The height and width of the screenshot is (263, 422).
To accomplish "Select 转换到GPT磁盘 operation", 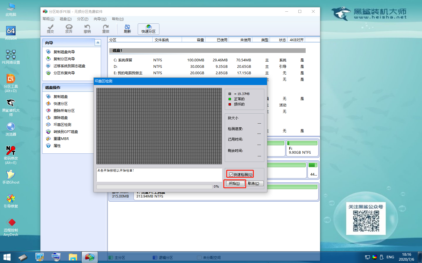I will coord(66,131).
